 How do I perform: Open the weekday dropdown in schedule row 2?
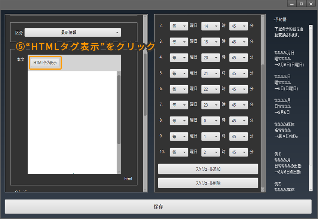point(179,26)
